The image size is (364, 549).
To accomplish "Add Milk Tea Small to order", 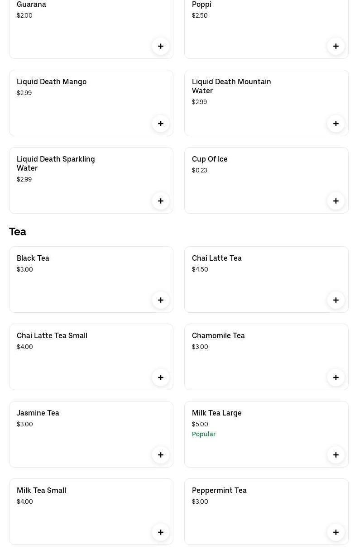I will (x=161, y=532).
